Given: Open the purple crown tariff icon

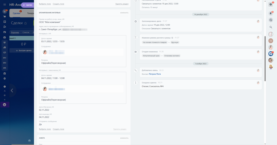Looking at the screenshot, I should point(5,105).
